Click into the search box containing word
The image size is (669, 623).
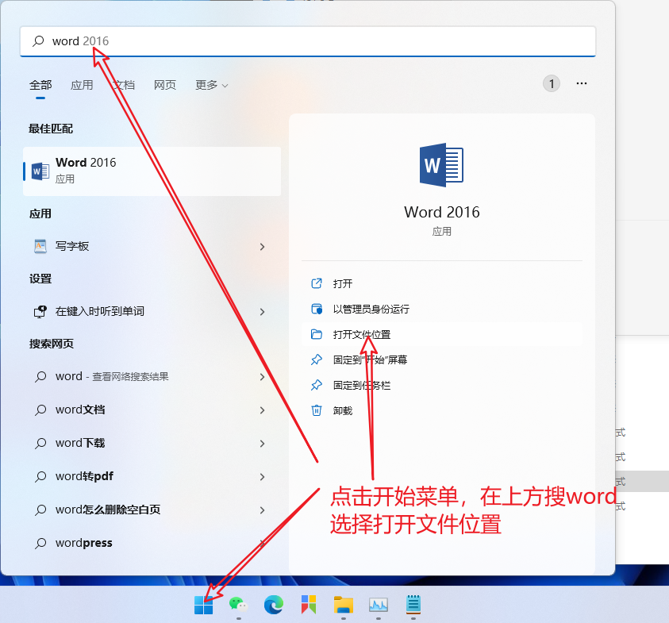317,41
